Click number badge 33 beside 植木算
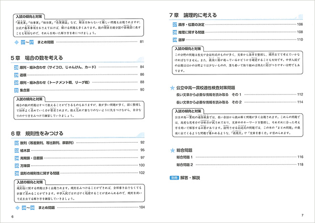This screenshot has width=315, height=223. click(x=17, y=150)
